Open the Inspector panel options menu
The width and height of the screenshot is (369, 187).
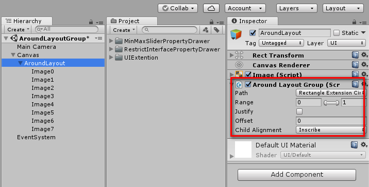point(363,23)
